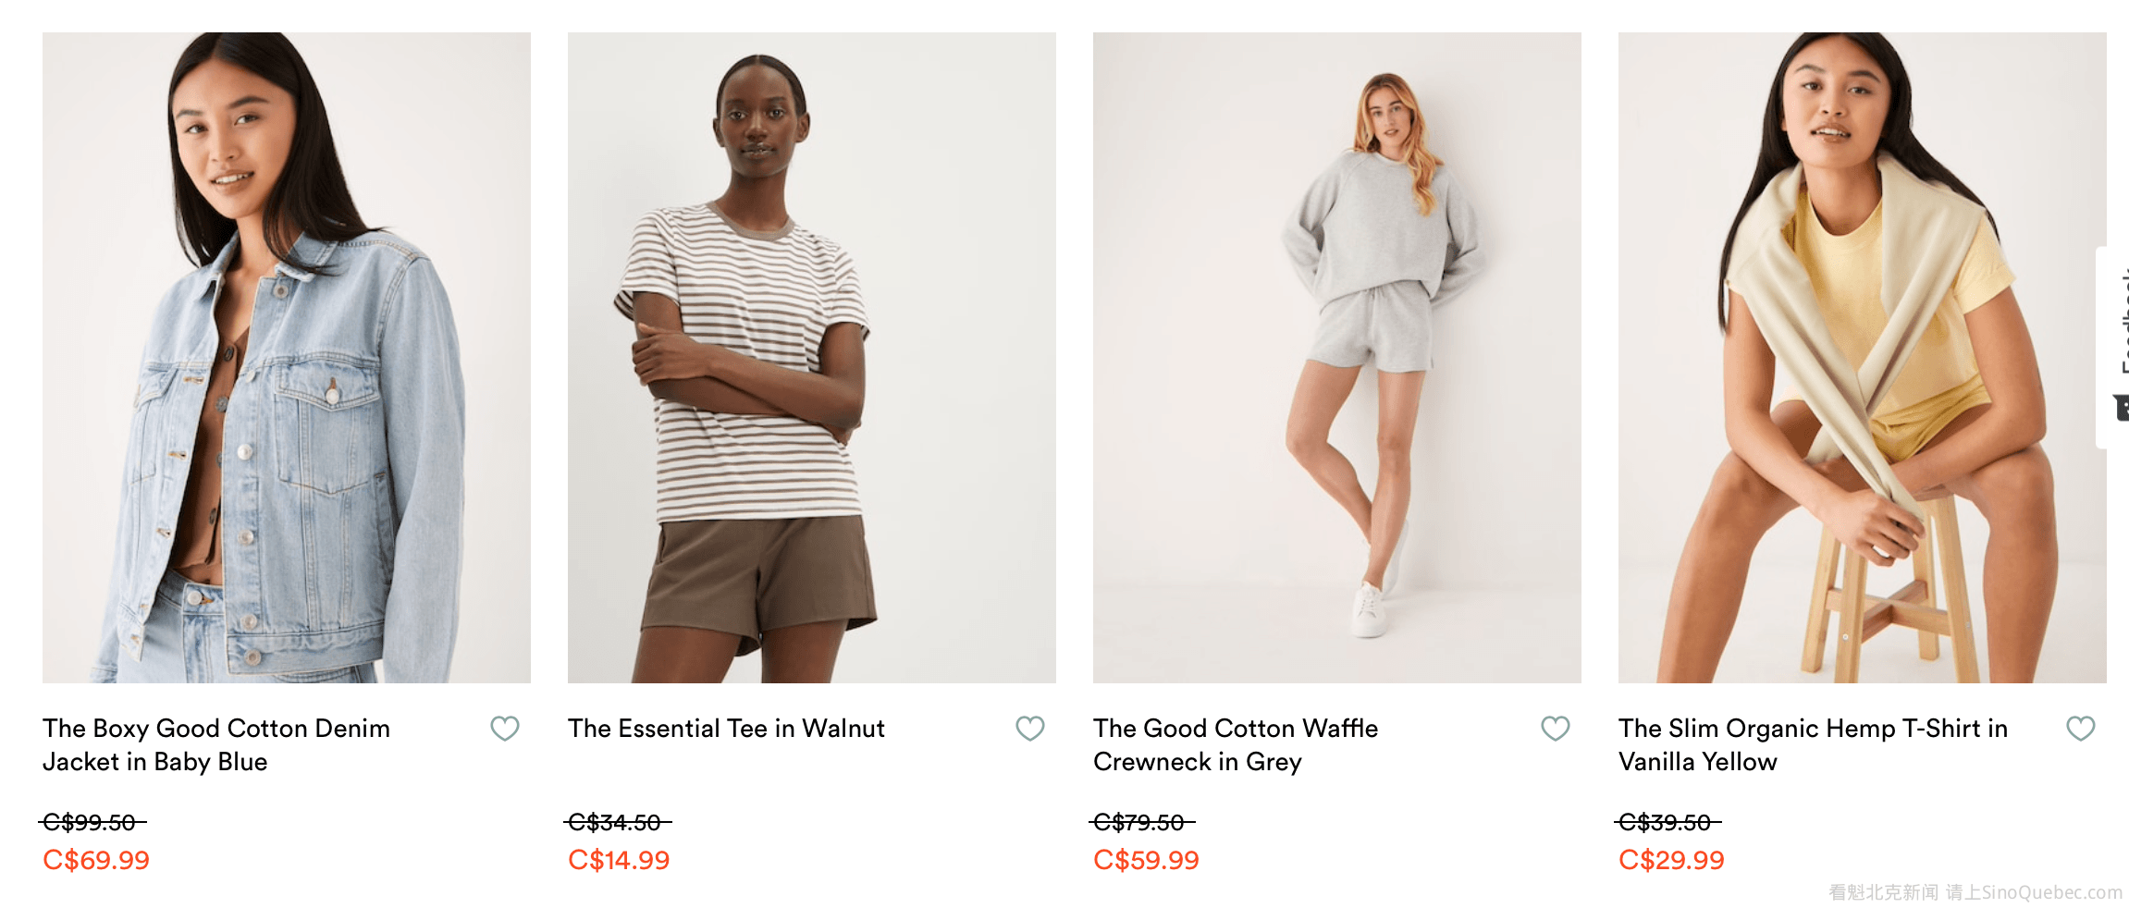Click the C$29.99 sale price
The height and width of the screenshot is (908, 2129).
click(1671, 860)
